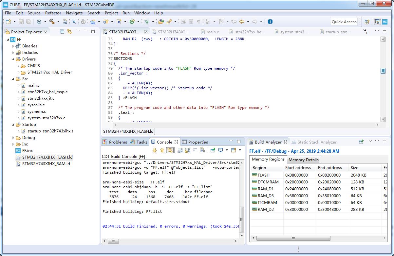Switch to the C/C++ perspective icon
This screenshot has height=256, width=394.
(377, 22)
